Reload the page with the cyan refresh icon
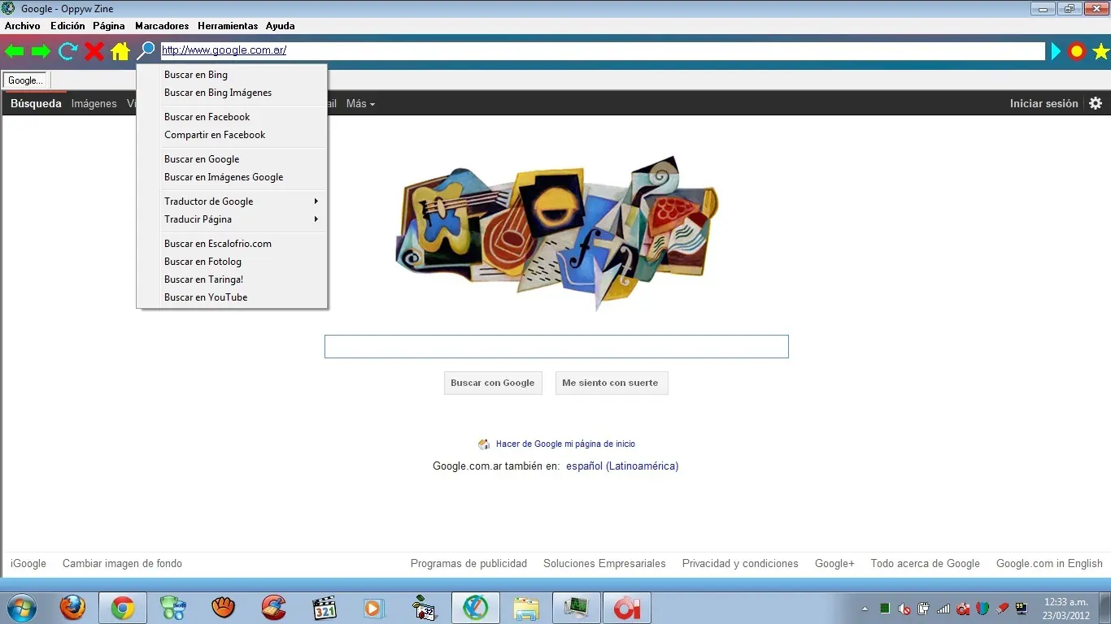The image size is (1111, 624). pyautogui.click(x=68, y=52)
